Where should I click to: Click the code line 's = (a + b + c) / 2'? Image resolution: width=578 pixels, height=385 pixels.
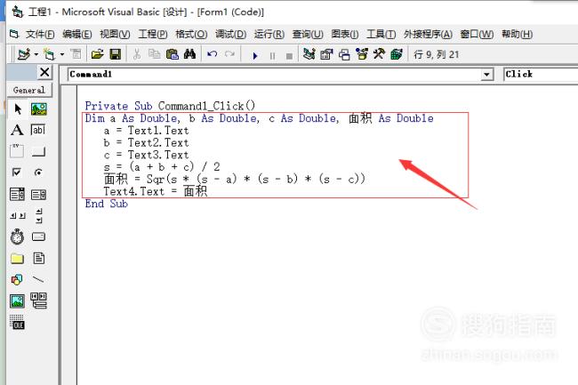tap(162, 167)
